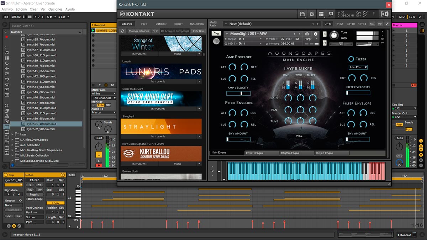Open the 1 Bar quantization dropdown
The image size is (427, 240).
[x=63, y=17]
